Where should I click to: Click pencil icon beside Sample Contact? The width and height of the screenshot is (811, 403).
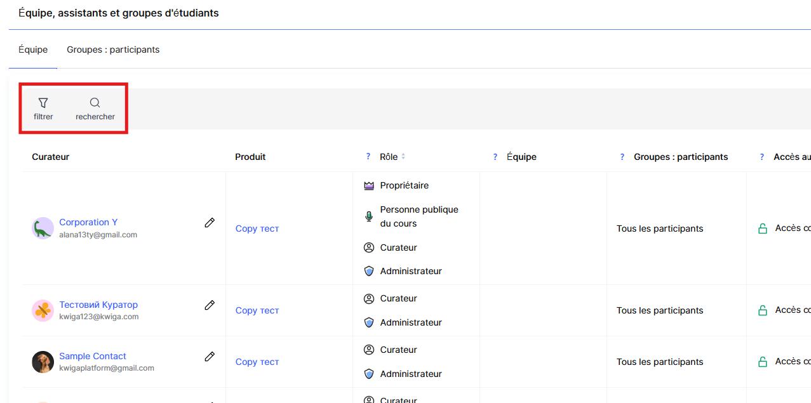click(210, 357)
